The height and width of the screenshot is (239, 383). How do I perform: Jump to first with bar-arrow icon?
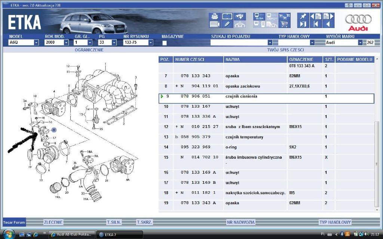(x=316, y=24)
